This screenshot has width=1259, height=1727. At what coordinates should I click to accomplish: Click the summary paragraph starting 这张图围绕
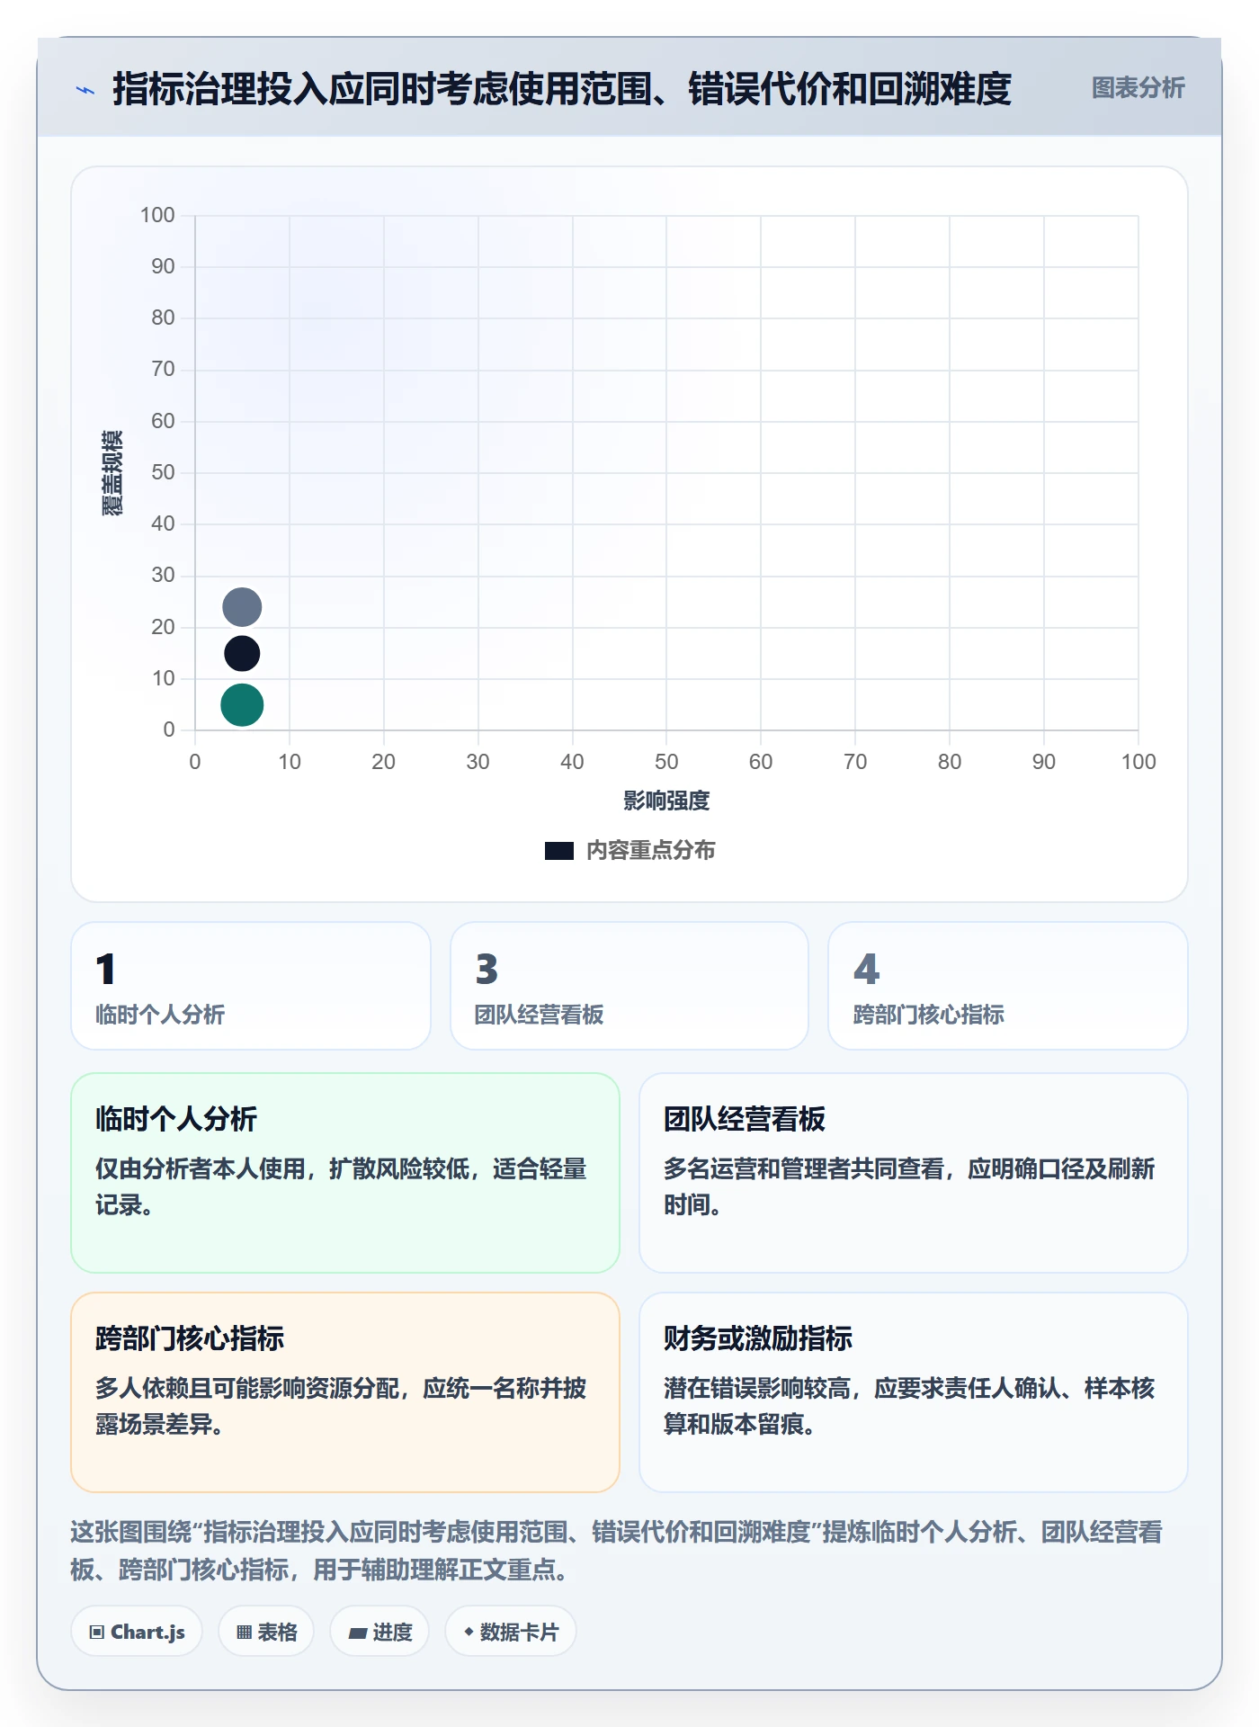point(617,1551)
